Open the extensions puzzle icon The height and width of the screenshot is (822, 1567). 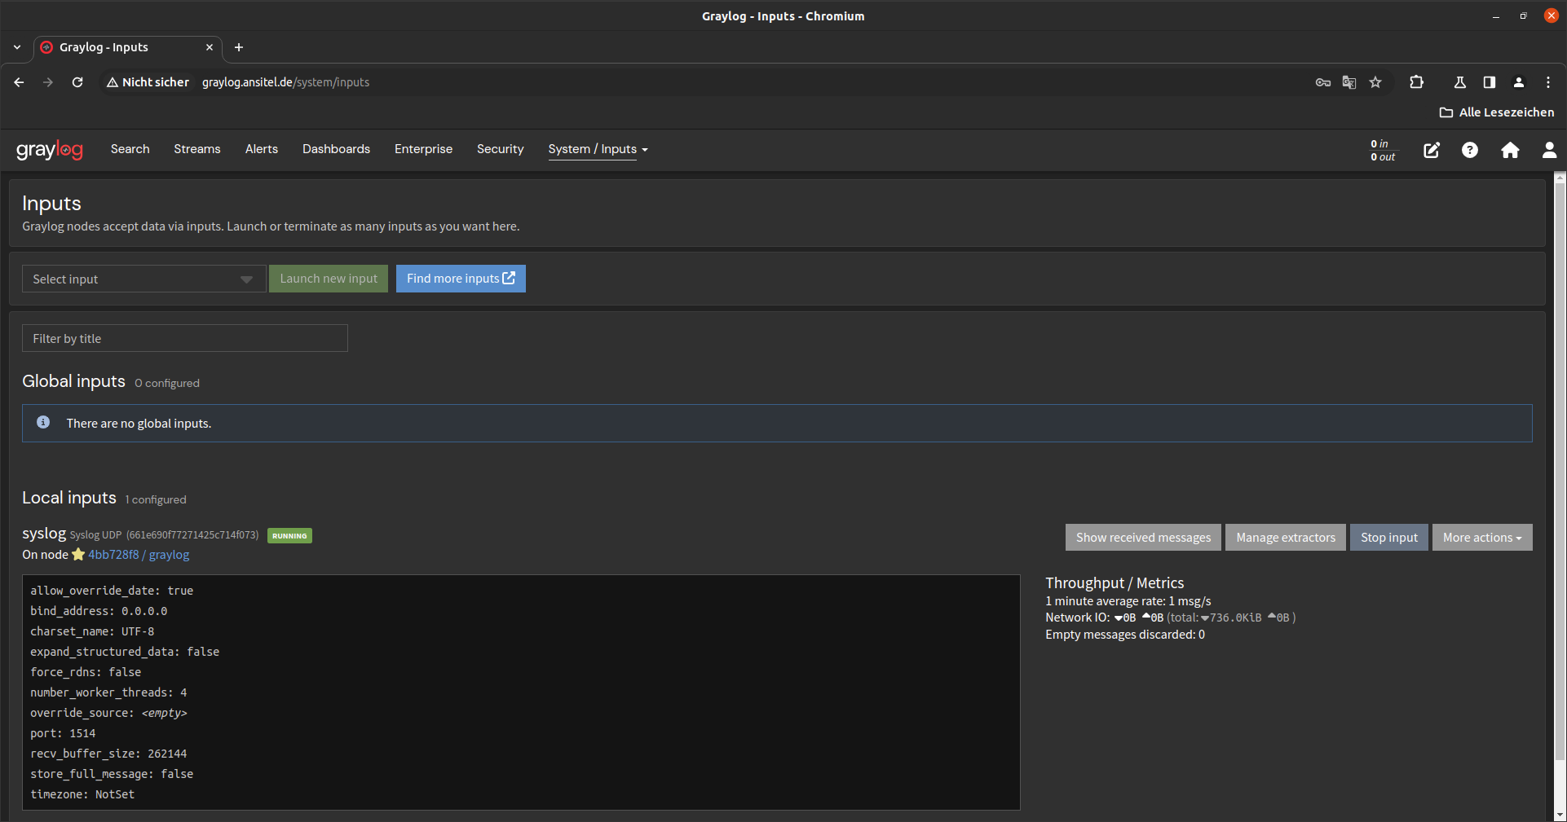(1417, 82)
